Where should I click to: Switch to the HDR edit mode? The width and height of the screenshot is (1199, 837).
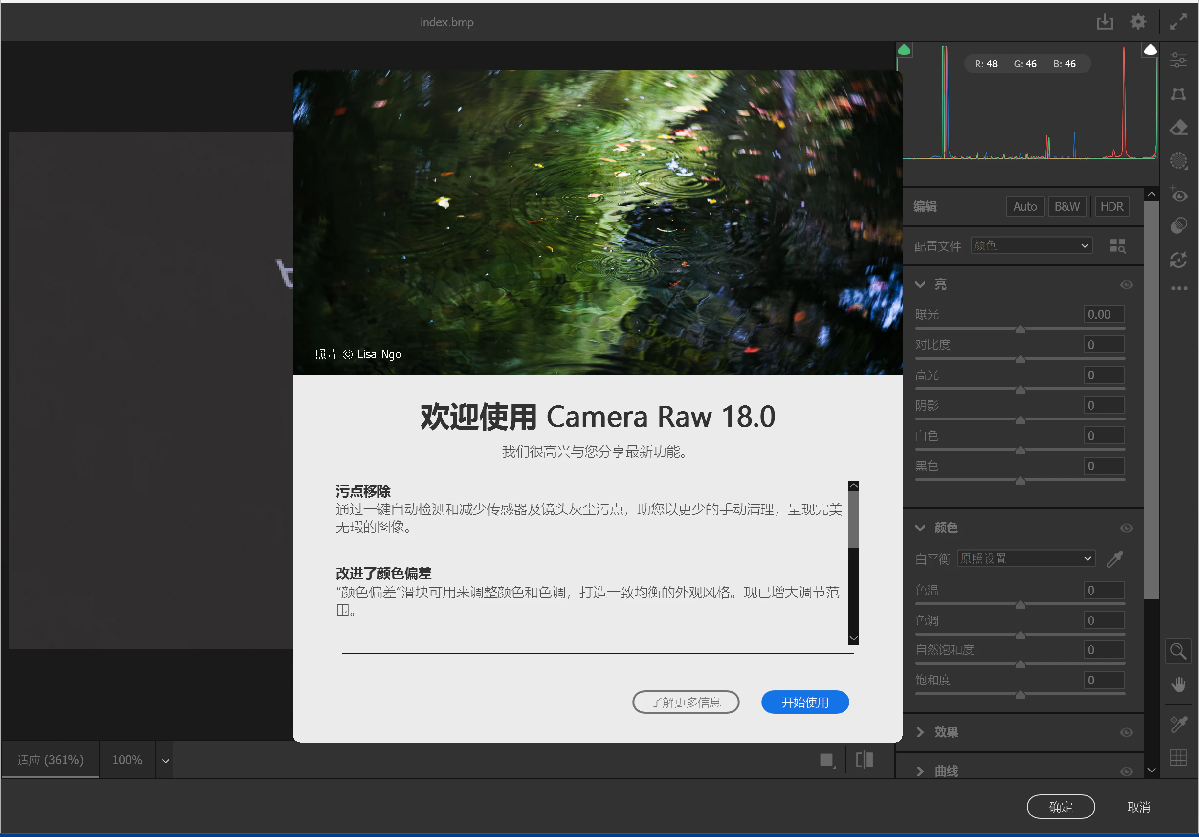pos(1111,206)
